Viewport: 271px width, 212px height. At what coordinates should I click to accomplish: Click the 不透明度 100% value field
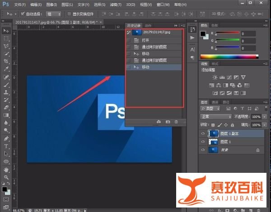[256, 117]
